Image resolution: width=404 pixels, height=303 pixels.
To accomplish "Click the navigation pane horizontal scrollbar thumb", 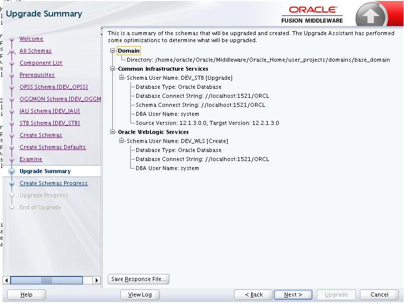I will click(47, 280).
